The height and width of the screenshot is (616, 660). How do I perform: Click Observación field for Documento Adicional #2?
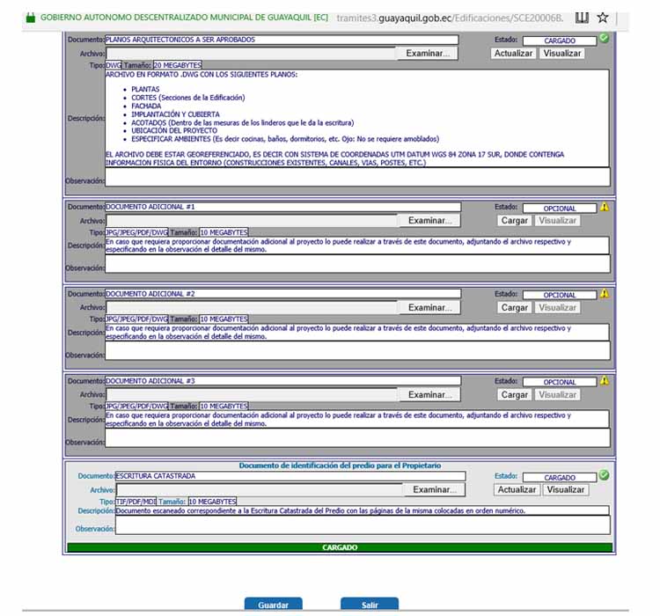pyautogui.click(x=357, y=351)
